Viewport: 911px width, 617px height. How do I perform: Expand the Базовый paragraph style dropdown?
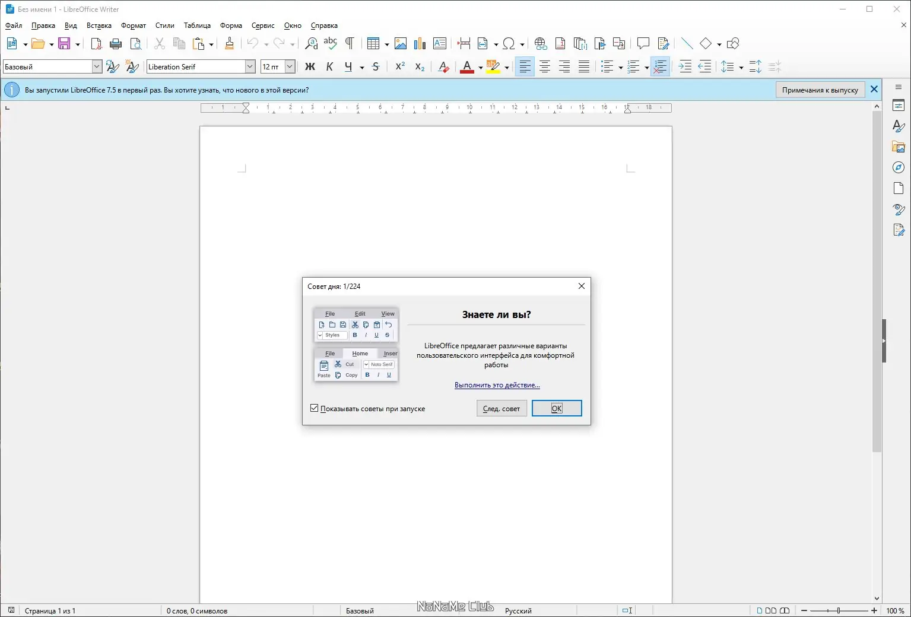tap(97, 67)
